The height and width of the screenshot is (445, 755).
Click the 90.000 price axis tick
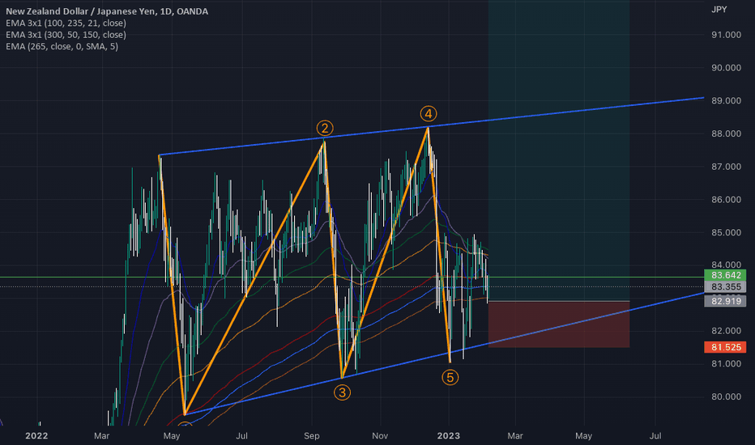[x=726, y=68]
